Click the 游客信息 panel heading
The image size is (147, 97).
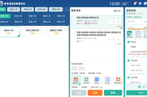(x=131, y=11)
